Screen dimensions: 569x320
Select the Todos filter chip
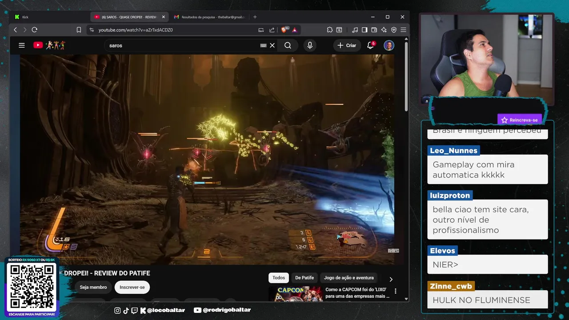pos(279,278)
